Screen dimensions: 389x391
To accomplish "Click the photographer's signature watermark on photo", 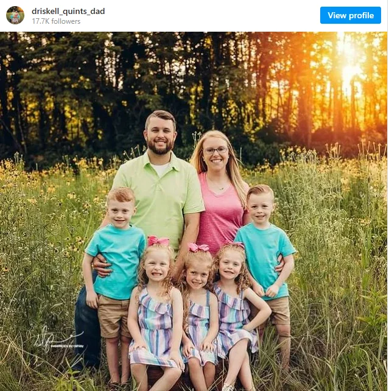I will click(58, 339).
